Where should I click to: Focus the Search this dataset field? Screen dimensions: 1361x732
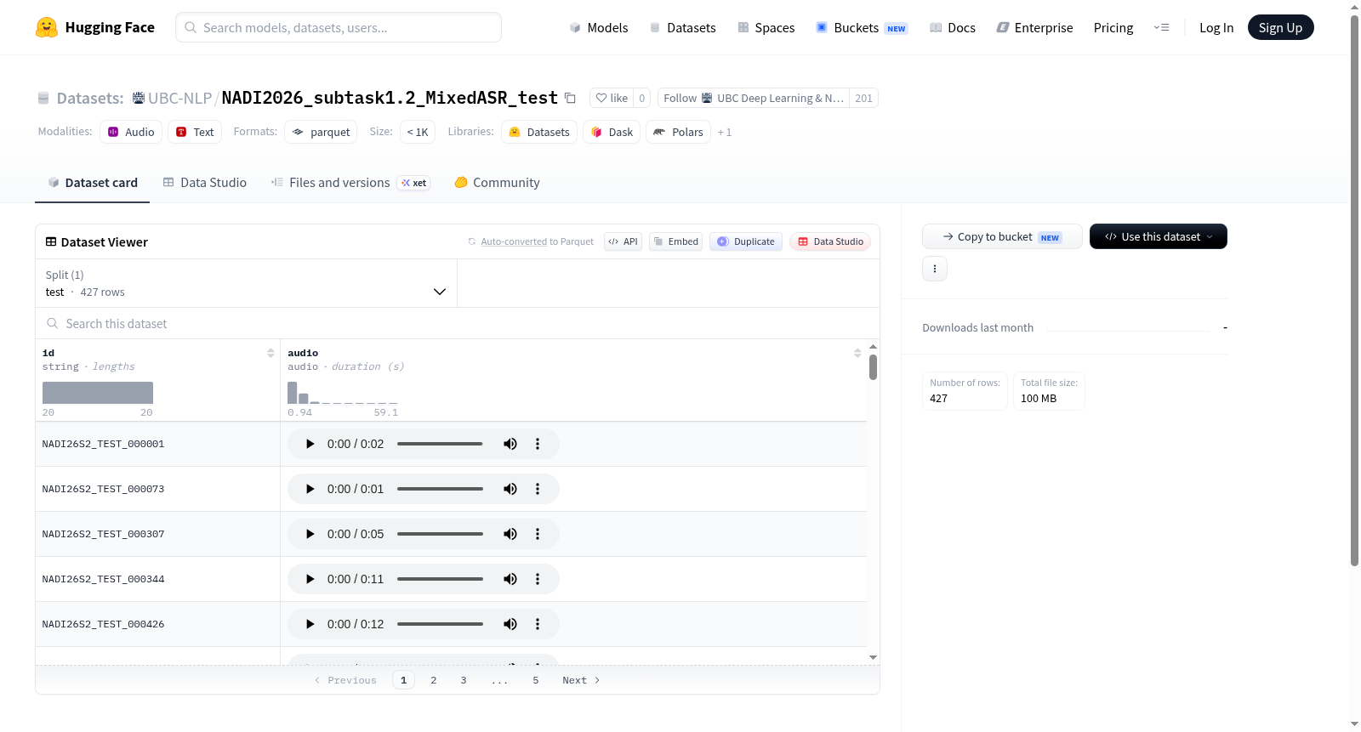pyautogui.click(x=458, y=323)
